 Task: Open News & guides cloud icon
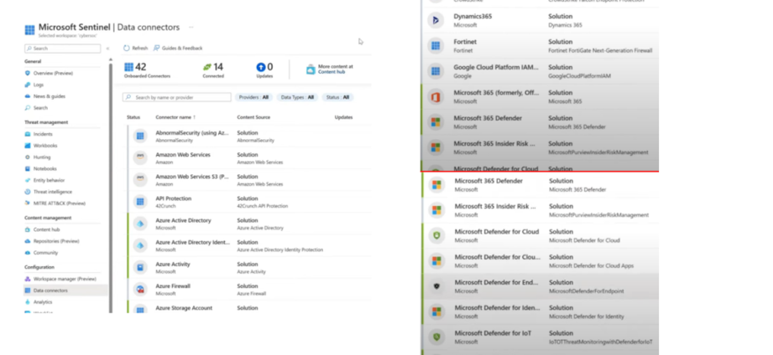pyautogui.click(x=28, y=96)
